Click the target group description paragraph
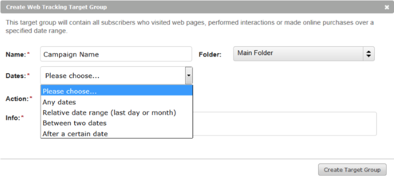Image resolution: width=394 pixels, height=181 pixels. 190,27
